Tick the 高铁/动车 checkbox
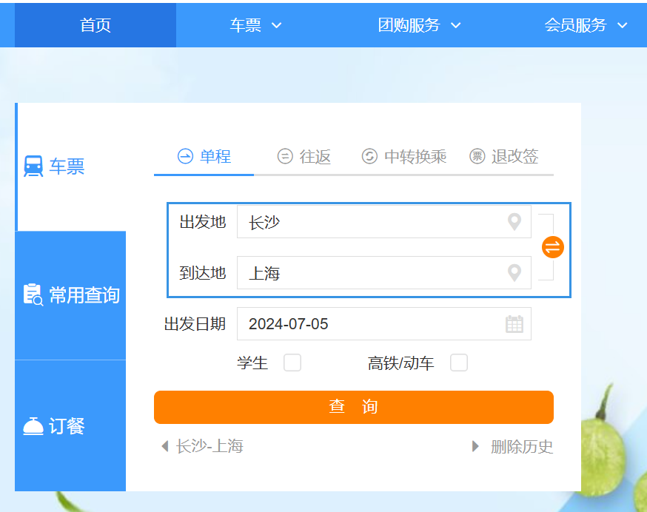Screen dimensions: 647x512 click(x=459, y=363)
